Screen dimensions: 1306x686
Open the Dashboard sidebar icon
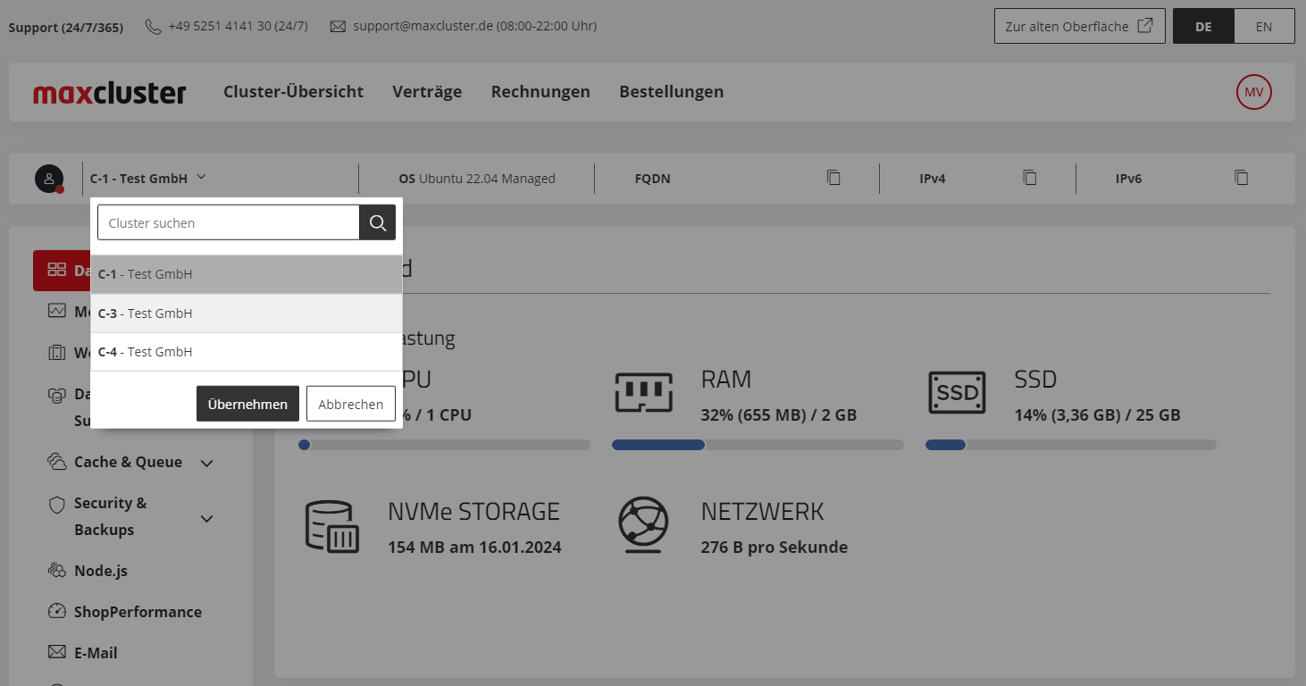point(57,270)
